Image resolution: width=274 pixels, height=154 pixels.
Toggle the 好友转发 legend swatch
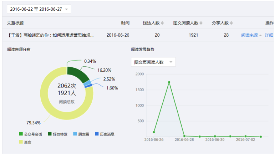(50, 134)
